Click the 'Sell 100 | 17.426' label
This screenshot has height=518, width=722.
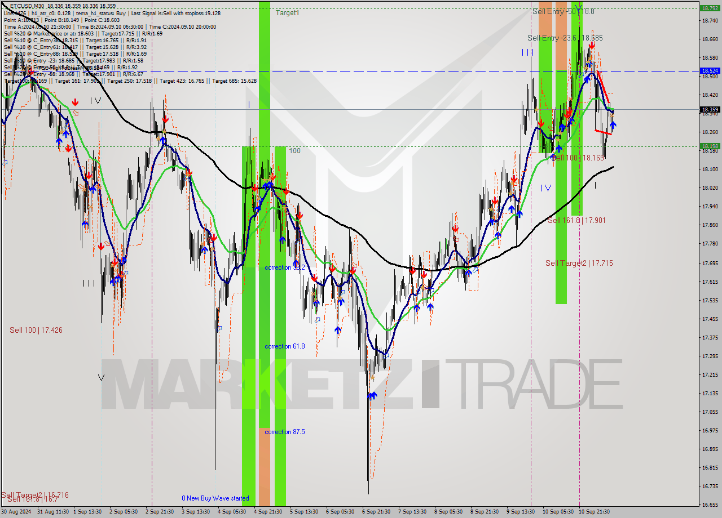pyautogui.click(x=36, y=330)
